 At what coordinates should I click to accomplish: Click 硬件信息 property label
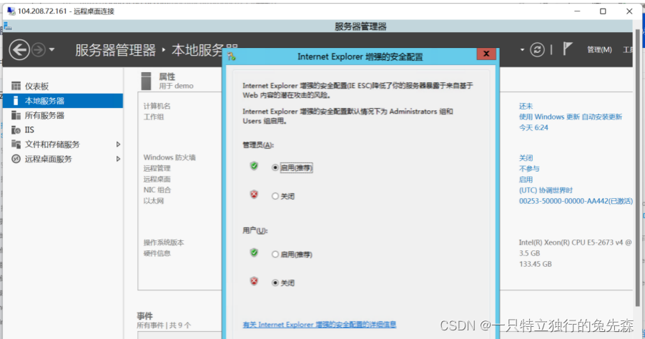(157, 253)
